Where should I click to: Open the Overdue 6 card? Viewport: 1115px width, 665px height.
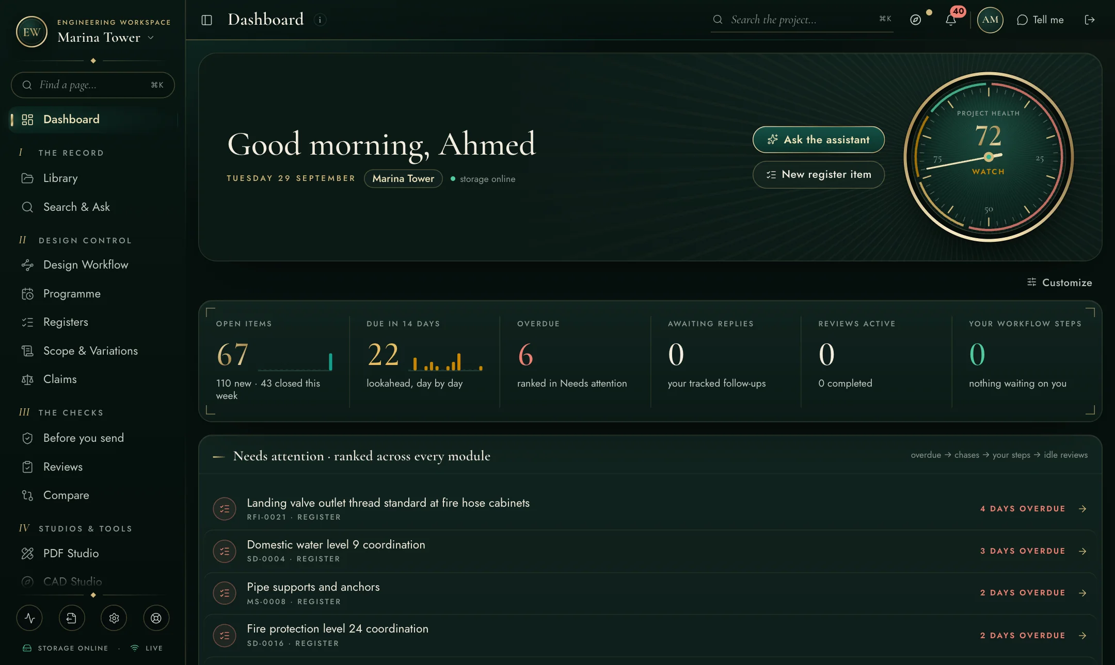point(575,361)
